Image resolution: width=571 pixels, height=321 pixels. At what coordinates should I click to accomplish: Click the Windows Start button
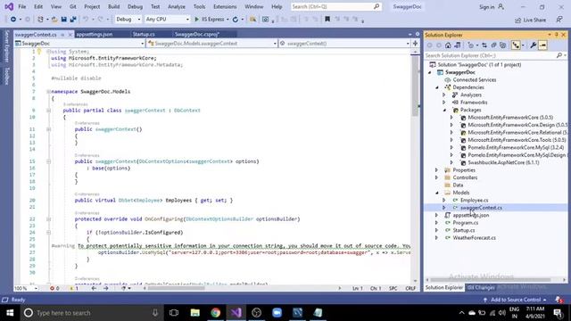(10, 313)
